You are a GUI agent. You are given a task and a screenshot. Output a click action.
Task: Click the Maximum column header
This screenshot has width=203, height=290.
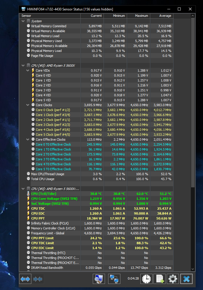point(139,16)
